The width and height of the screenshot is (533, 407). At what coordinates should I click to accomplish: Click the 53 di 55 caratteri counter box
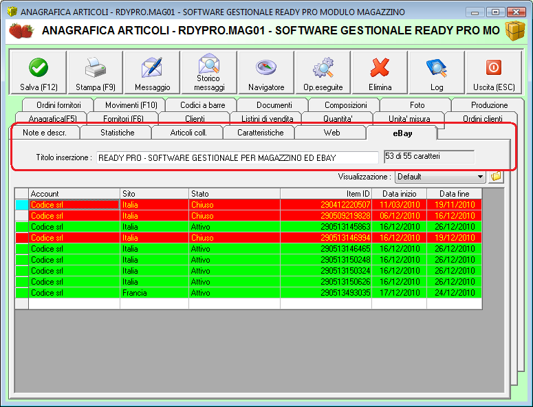click(x=429, y=156)
